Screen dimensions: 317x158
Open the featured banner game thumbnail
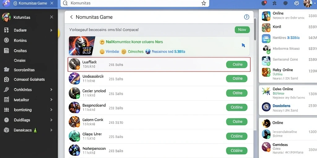point(82,46)
